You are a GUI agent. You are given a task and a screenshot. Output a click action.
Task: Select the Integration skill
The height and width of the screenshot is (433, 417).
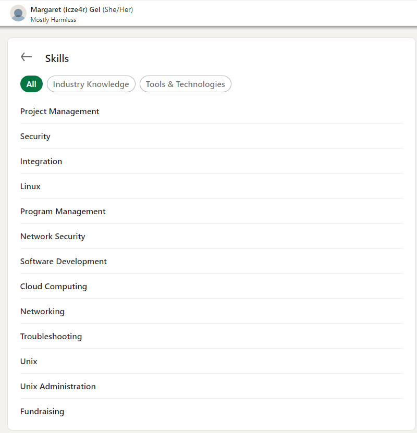[41, 162]
